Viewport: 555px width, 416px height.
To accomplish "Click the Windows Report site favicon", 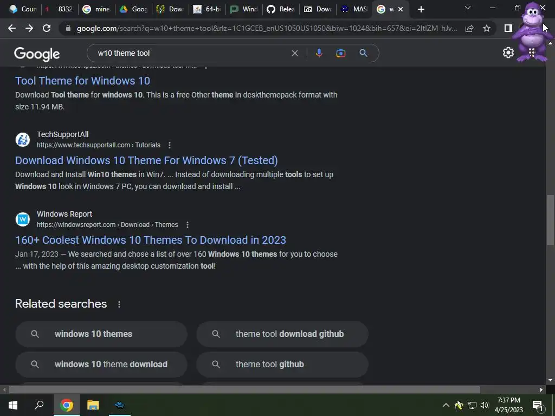I will tap(23, 219).
